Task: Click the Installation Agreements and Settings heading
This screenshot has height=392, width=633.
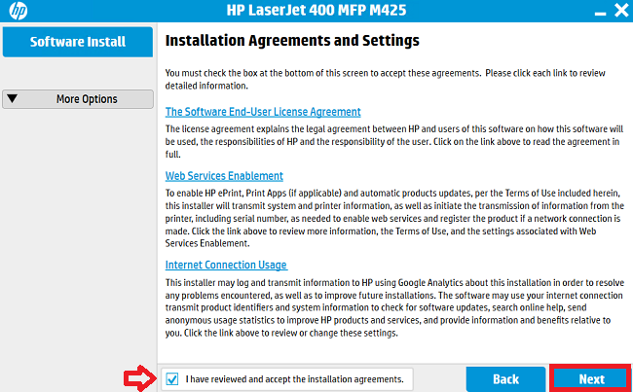Action: pos(292,41)
